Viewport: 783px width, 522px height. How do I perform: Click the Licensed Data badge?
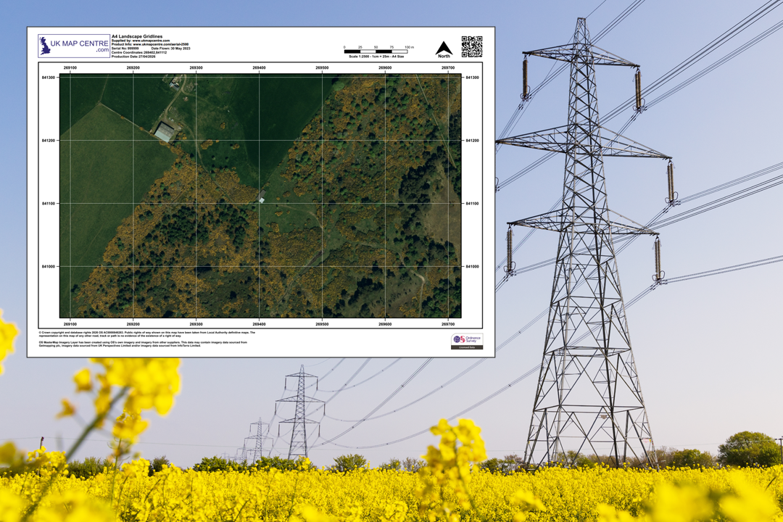point(468,348)
